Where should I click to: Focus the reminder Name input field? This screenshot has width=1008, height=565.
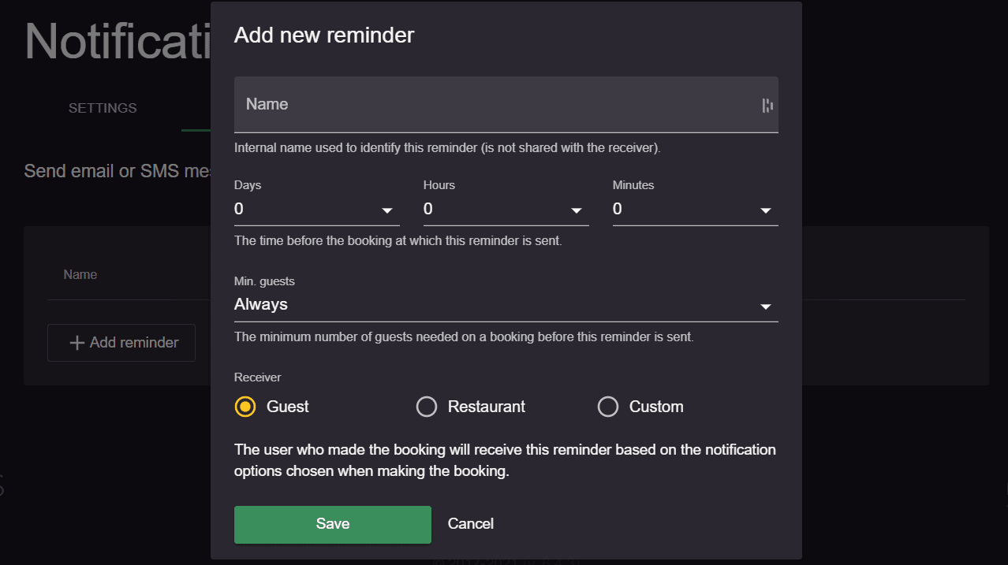coord(506,104)
